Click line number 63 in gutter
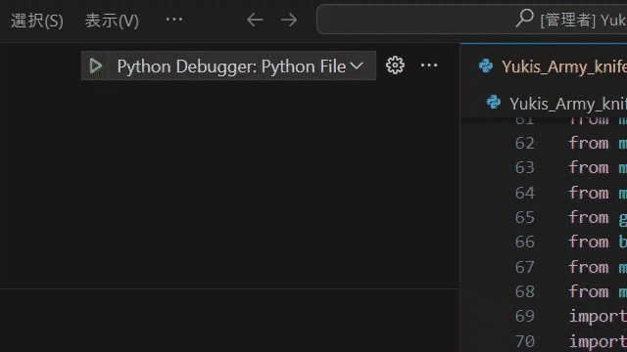Image resolution: width=627 pixels, height=352 pixels. tap(525, 167)
